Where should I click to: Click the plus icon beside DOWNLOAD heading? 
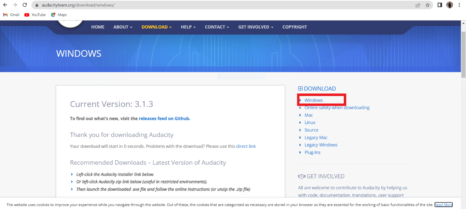pyautogui.click(x=300, y=89)
